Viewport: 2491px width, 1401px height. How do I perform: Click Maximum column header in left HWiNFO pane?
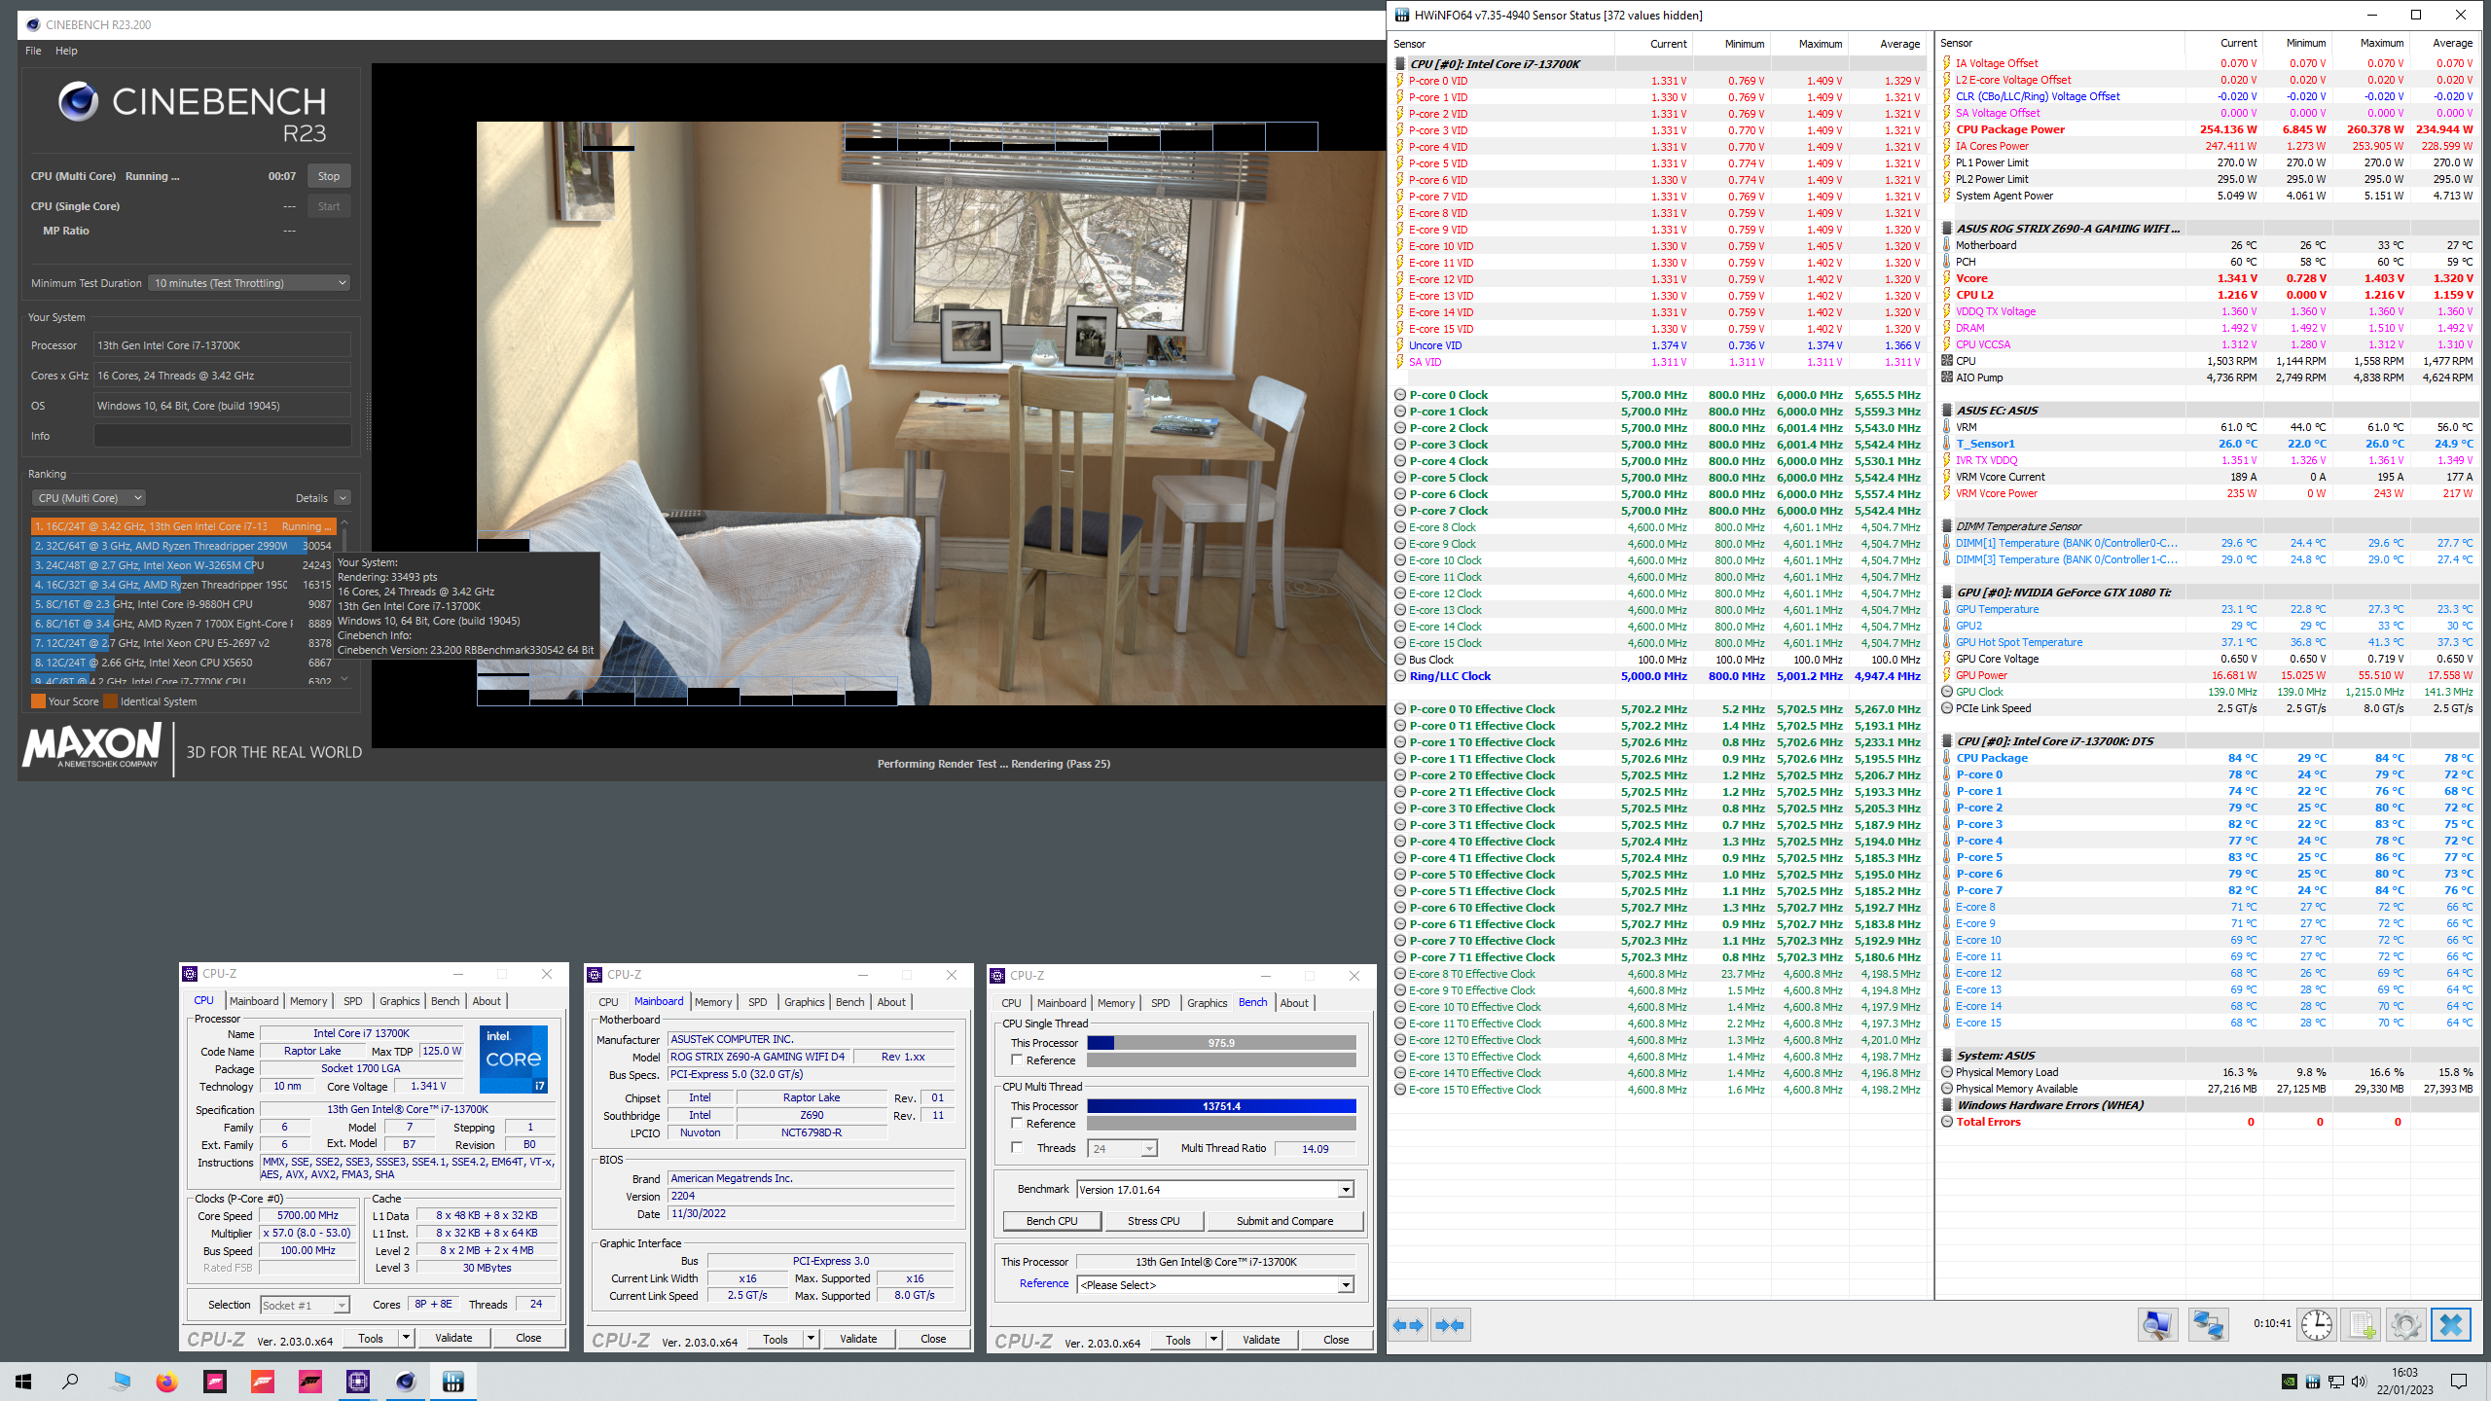[x=1820, y=44]
